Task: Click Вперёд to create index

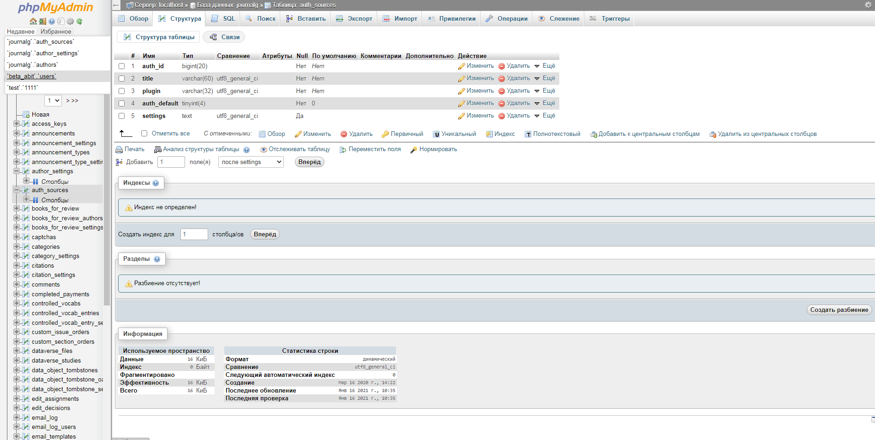Action: [265, 235]
